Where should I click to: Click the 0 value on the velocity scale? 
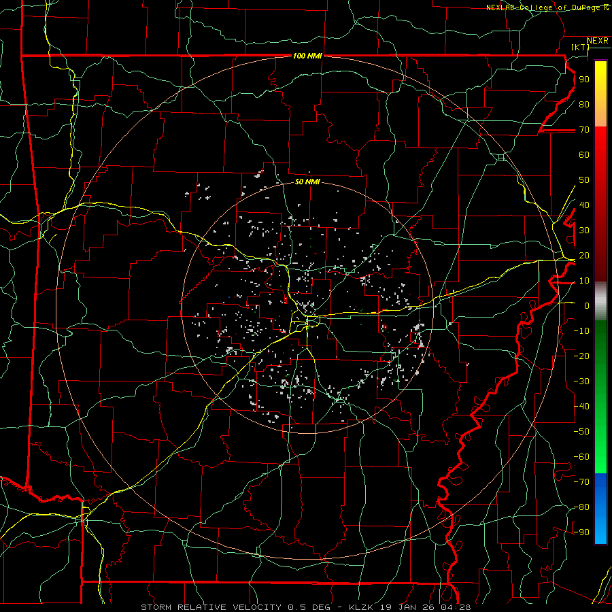pyautogui.click(x=587, y=305)
